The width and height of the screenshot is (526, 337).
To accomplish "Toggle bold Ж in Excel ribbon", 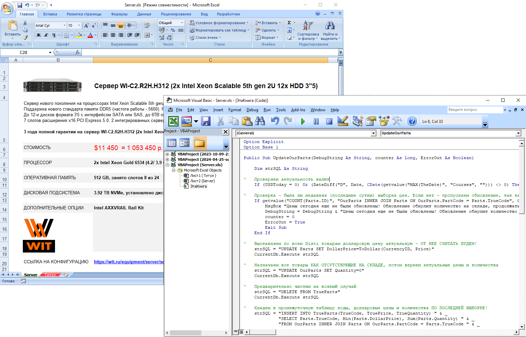I will click(x=39, y=35).
